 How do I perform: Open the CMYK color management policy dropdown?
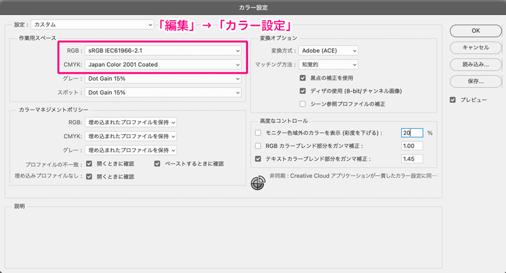[131, 136]
